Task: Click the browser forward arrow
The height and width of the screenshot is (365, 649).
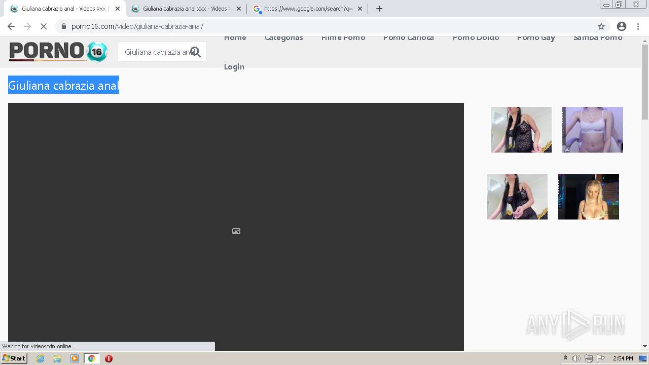Action: pos(27,26)
